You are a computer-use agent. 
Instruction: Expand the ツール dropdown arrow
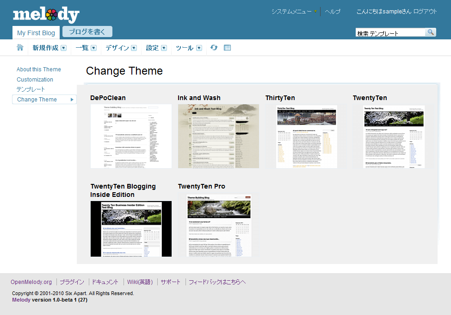tap(199, 48)
